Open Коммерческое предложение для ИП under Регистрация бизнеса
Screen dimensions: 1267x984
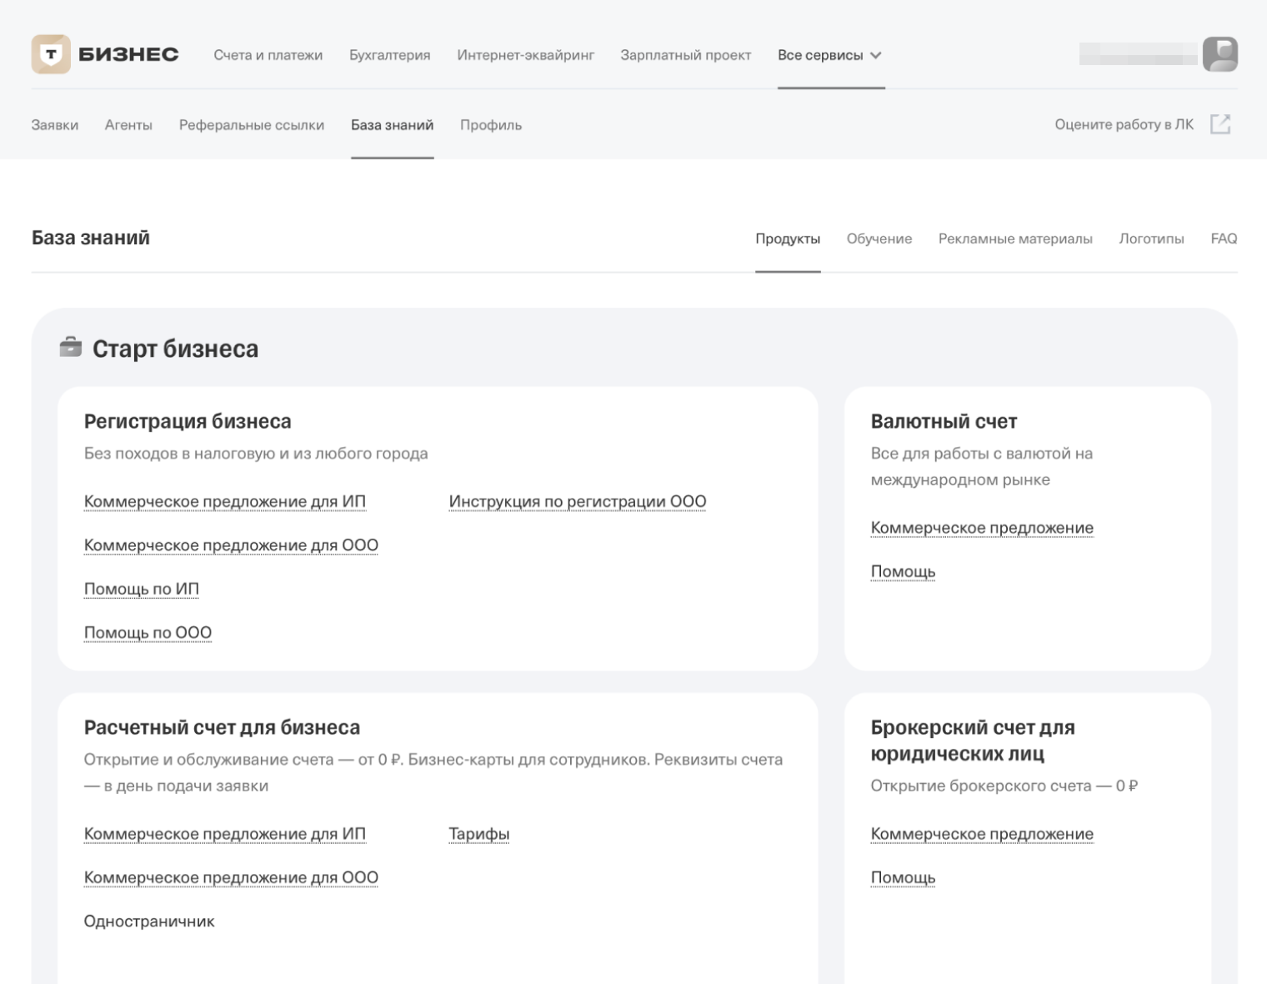point(225,501)
